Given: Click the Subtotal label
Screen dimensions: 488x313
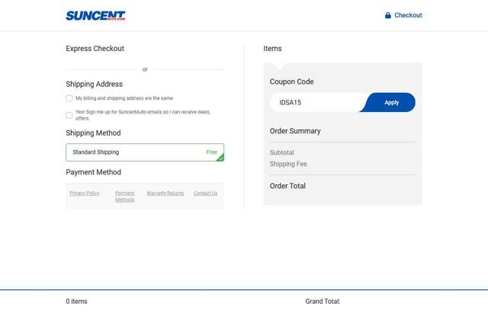Looking at the screenshot, I should tap(281, 152).
